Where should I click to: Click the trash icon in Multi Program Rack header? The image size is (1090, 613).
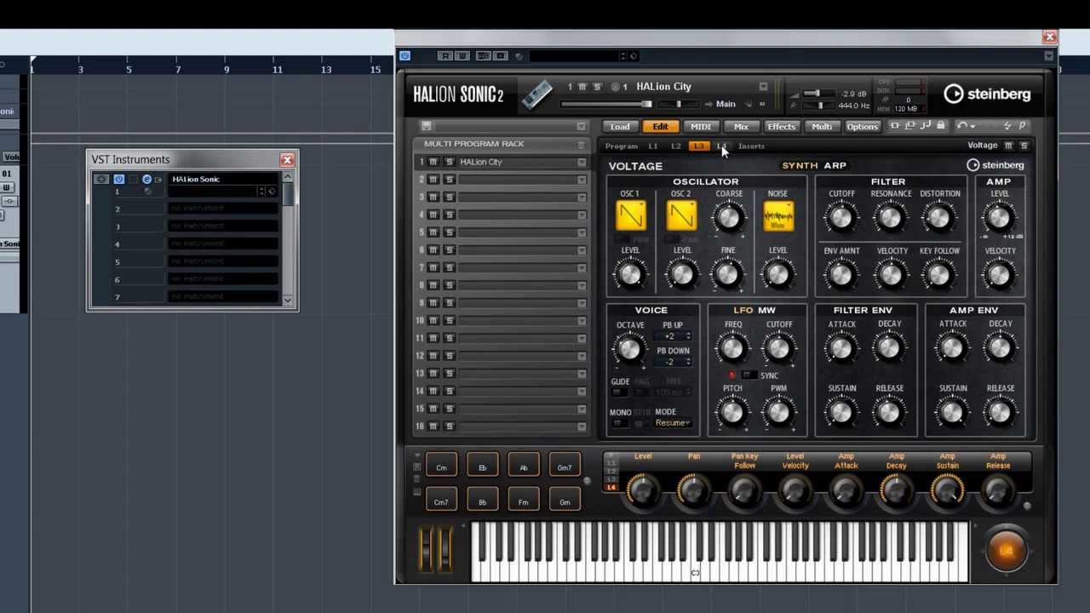(582, 144)
